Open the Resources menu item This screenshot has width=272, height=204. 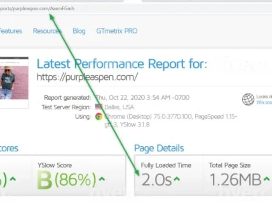click(x=47, y=31)
